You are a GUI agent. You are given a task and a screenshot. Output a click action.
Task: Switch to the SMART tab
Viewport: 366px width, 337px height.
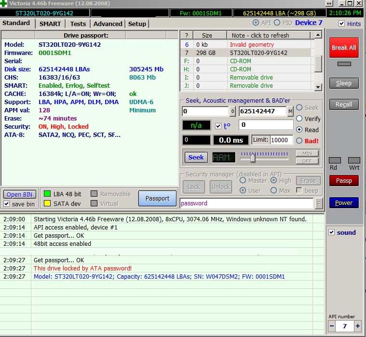(x=50, y=24)
